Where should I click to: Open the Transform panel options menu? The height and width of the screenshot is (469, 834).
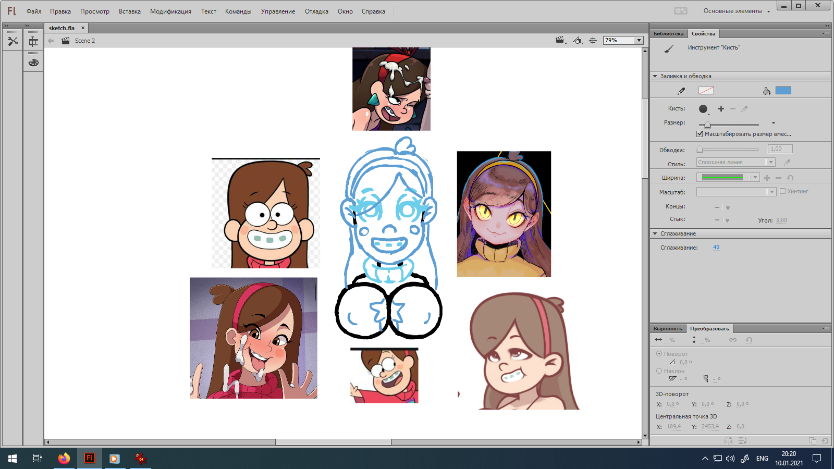click(x=826, y=328)
